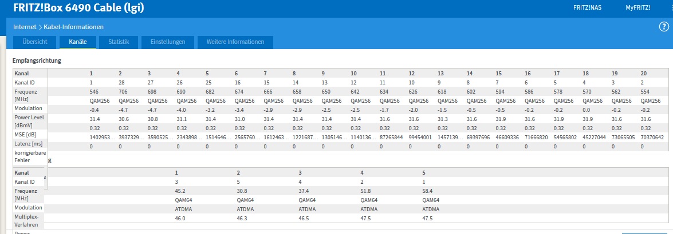Click upstream power level 46.0
Image resolution: width=673 pixels, height=234 pixels.
click(x=180, y=218)
